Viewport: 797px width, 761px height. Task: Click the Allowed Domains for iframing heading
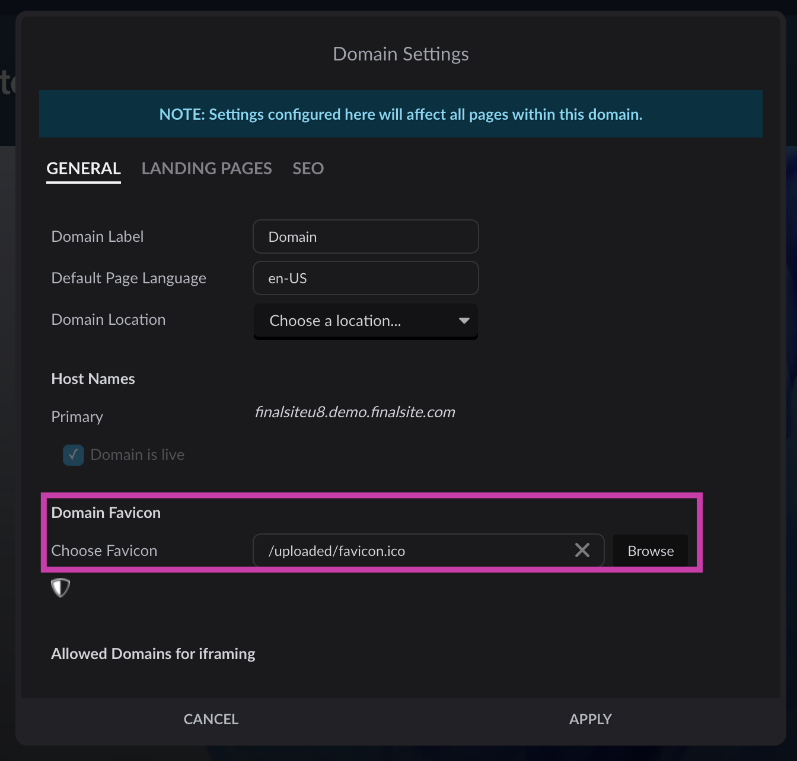click(153, 654)
